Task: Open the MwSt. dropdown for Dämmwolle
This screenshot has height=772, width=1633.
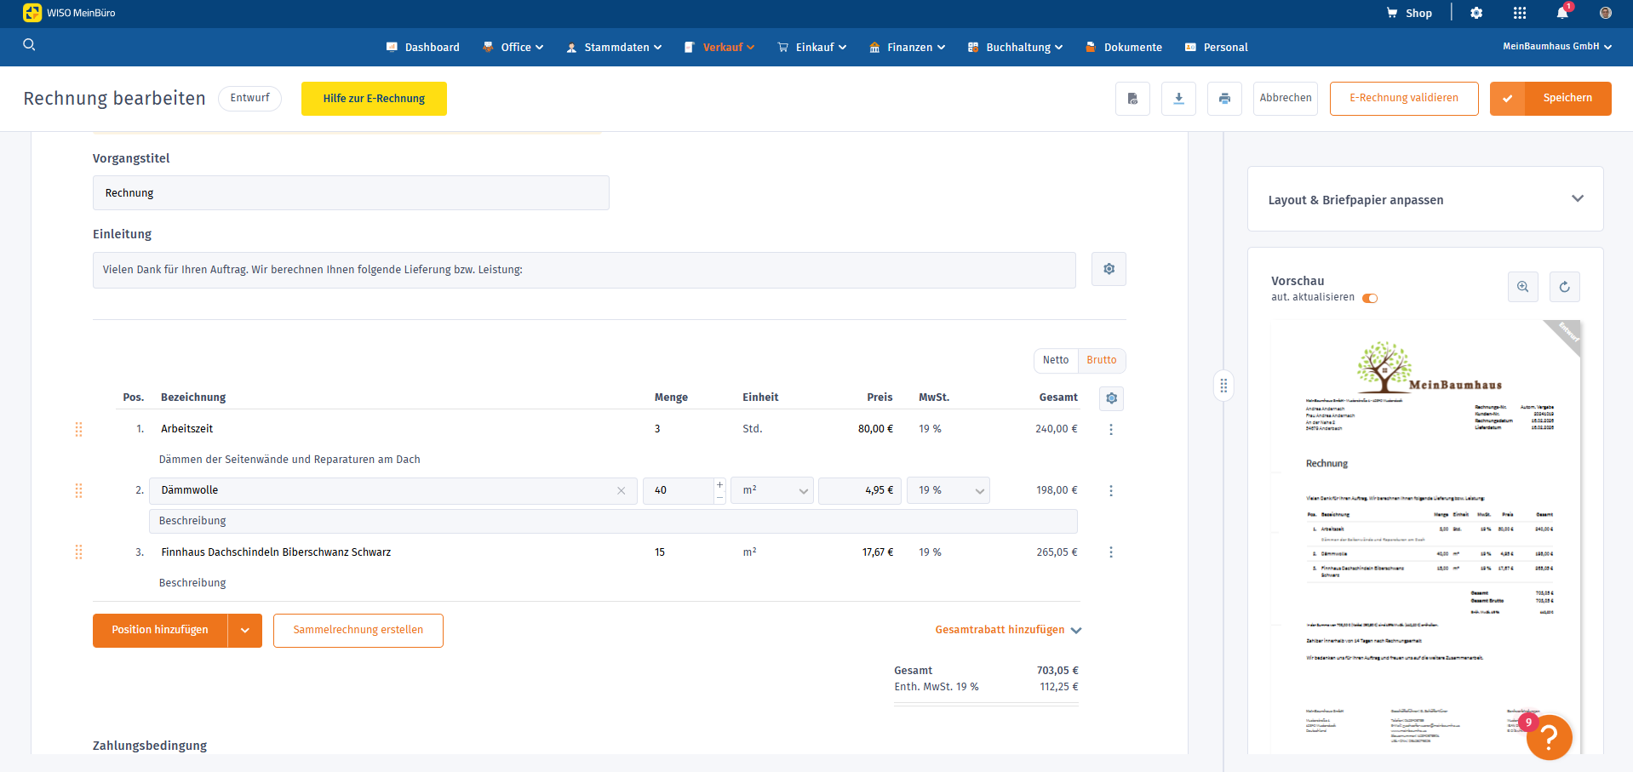Action: 948,490
